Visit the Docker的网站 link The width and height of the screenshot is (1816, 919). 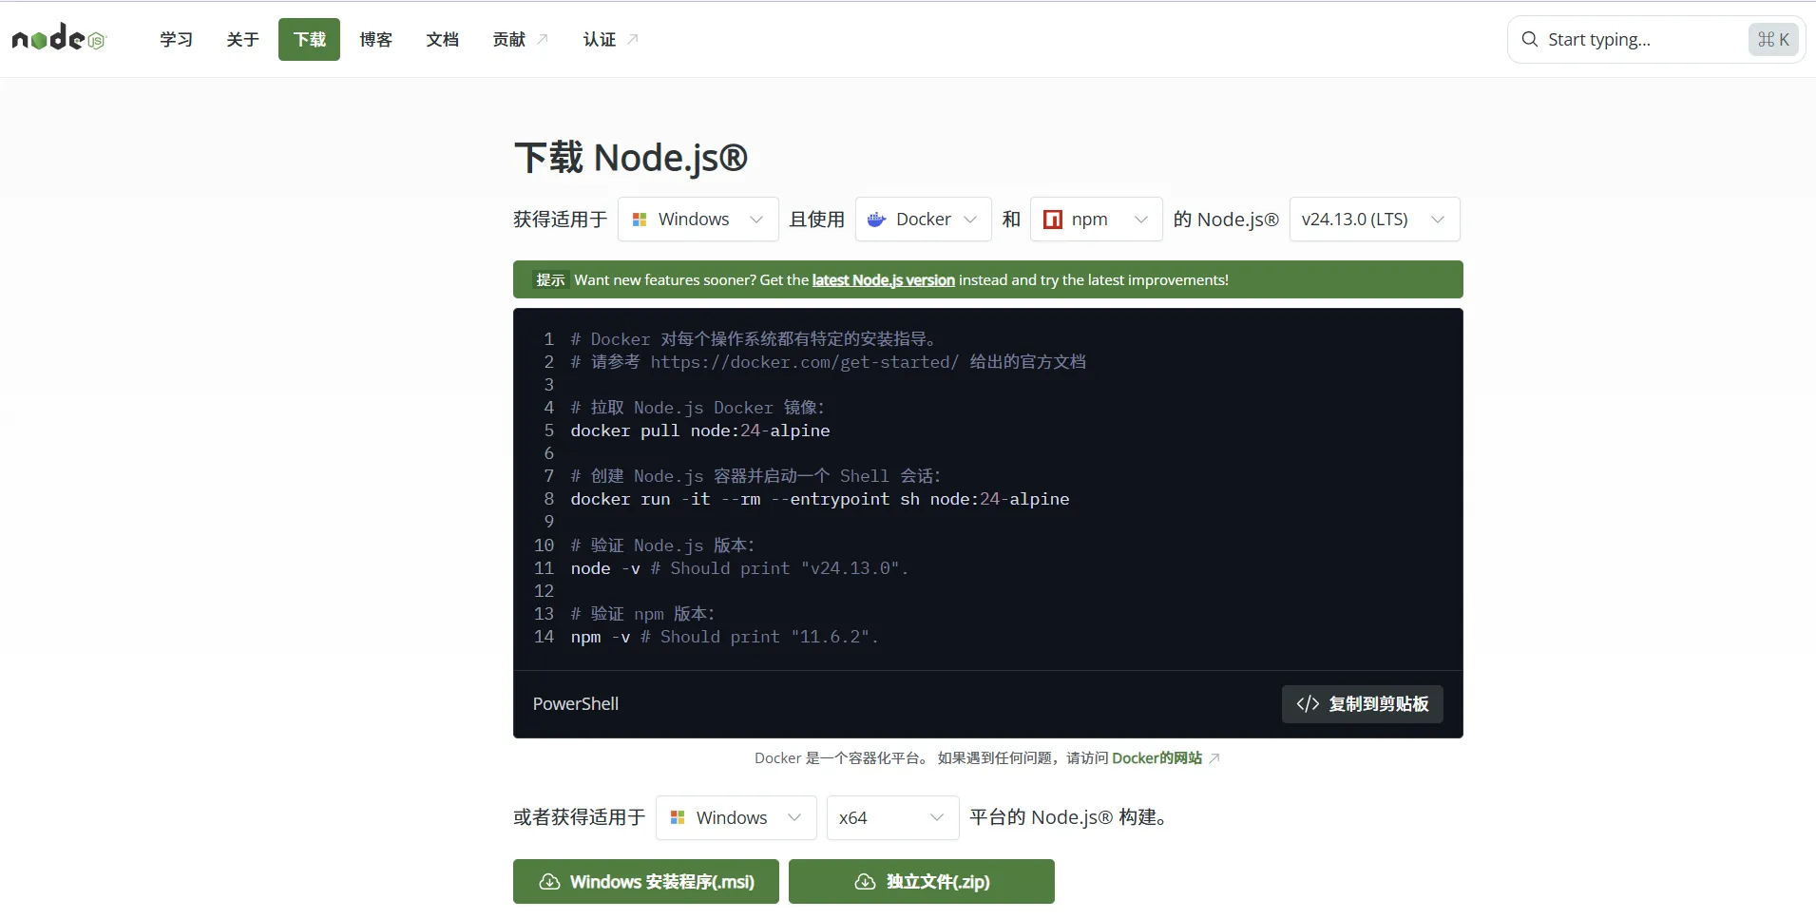pos(1156,758)
